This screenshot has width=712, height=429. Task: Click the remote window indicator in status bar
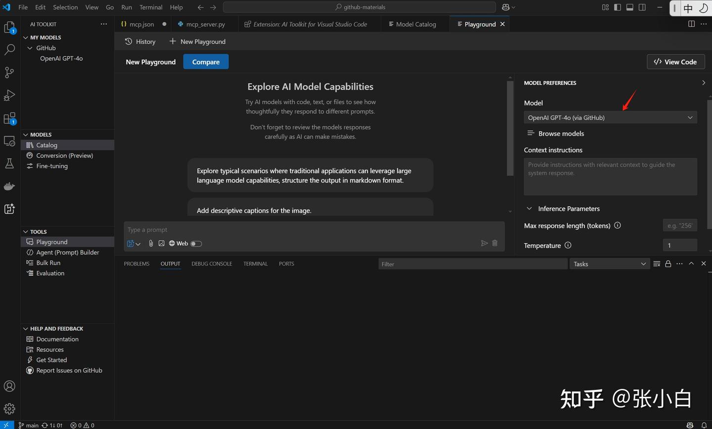click(6, 425)
